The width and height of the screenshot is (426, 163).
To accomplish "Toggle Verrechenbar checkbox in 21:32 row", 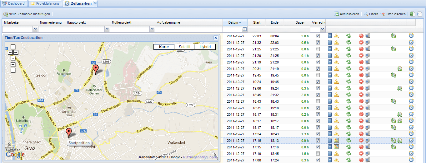I will click(x=318, y=43).
